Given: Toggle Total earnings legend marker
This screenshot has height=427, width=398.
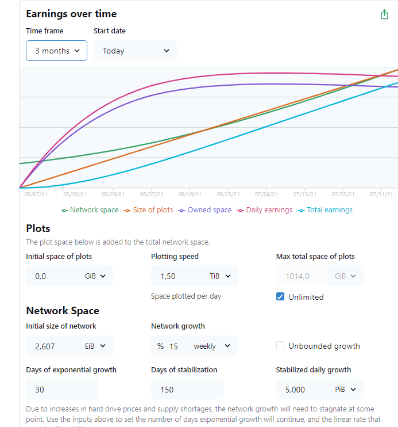Looking at the screenshot, I should 302,210.
